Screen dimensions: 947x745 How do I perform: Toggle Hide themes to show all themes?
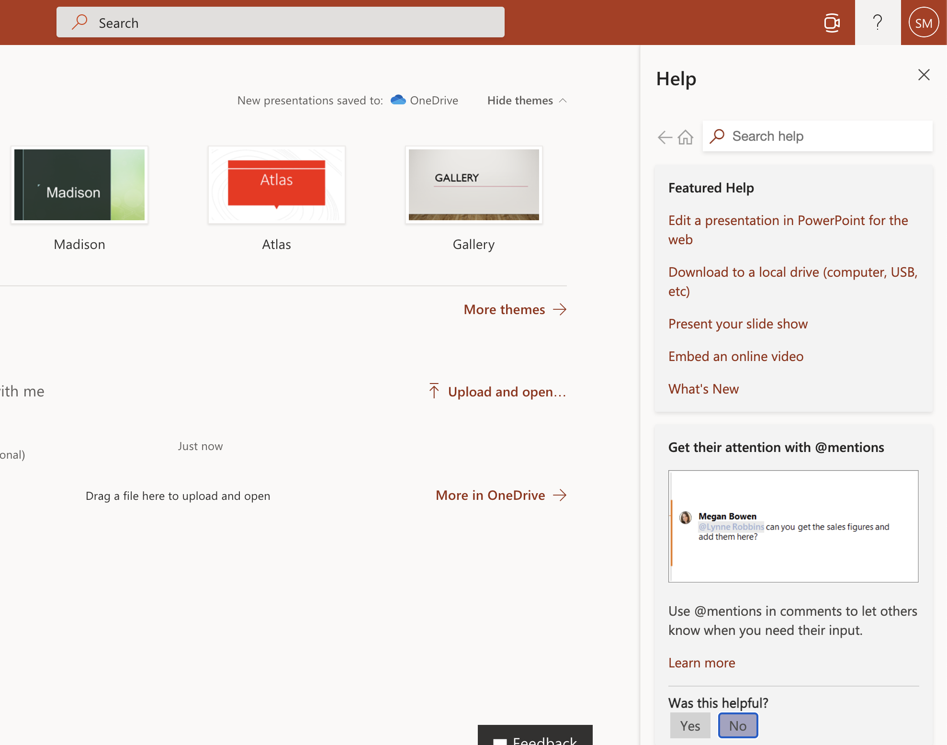tap(527, 100)
